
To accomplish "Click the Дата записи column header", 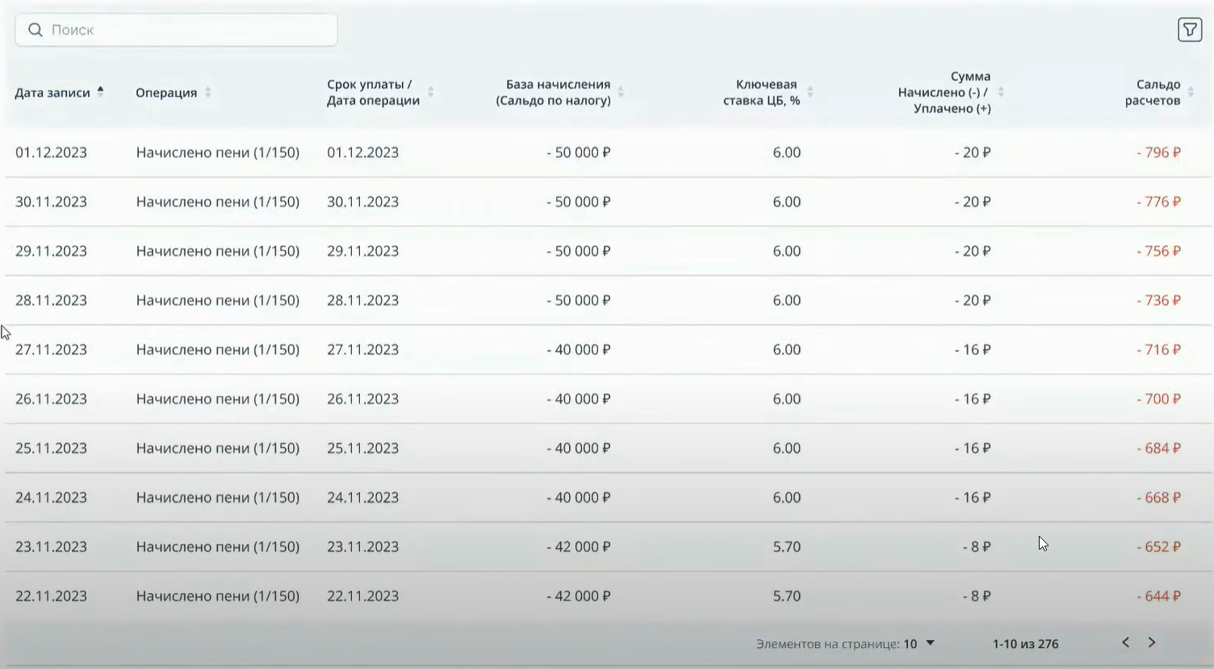I will (52, 93).
